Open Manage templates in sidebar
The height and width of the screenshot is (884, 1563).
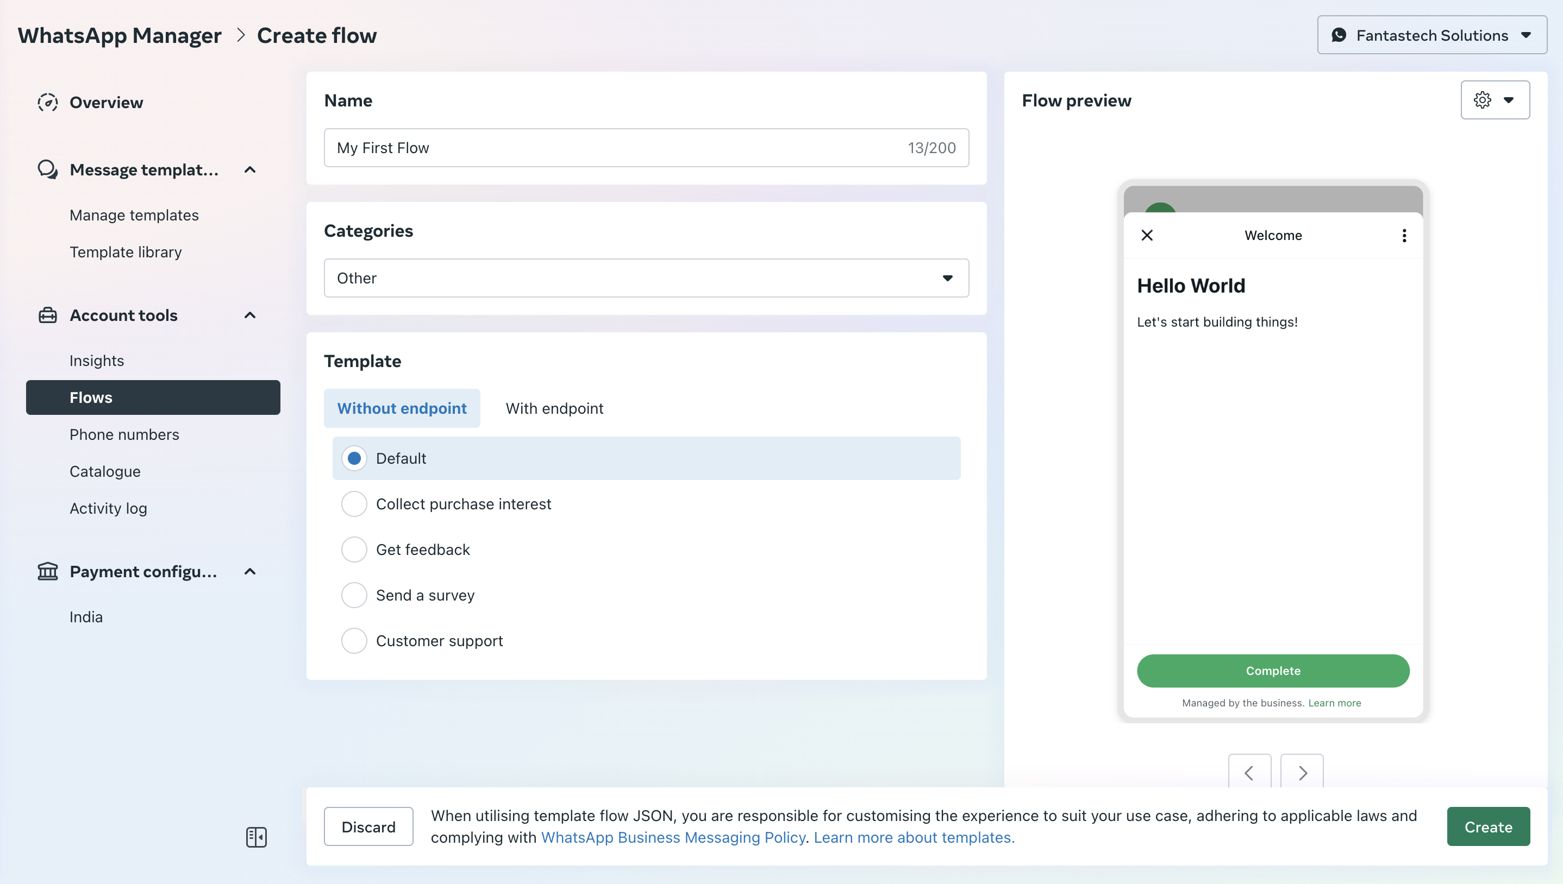click(134, 215)
